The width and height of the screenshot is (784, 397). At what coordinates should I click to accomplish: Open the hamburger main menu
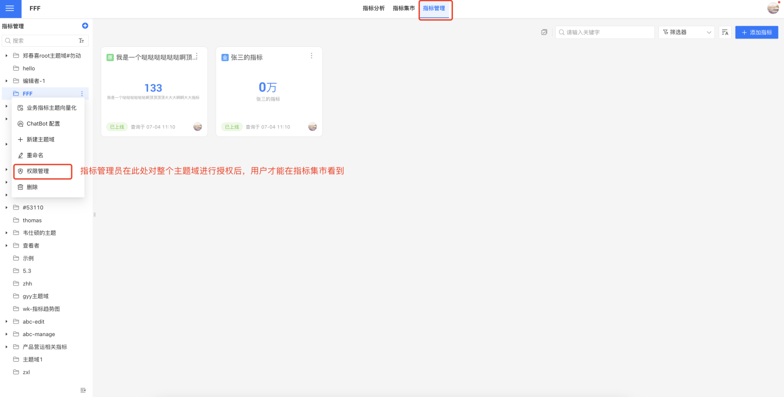click(x=10, y=9)
